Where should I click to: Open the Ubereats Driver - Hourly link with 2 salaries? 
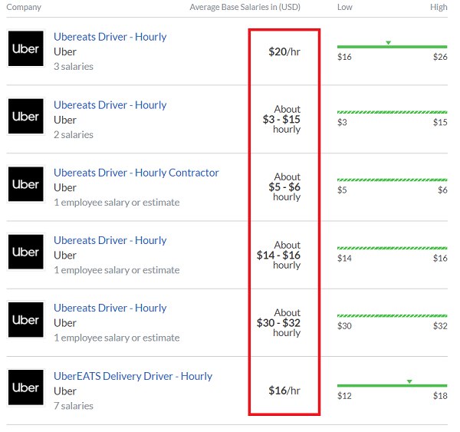click(110, 105)
